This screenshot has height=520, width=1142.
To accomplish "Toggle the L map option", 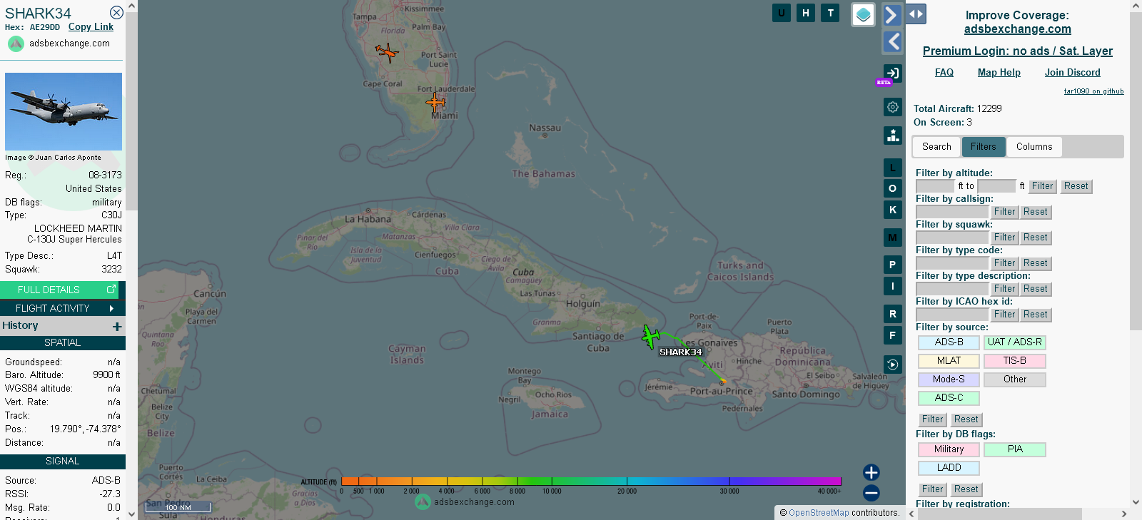I will coord(893,168).
